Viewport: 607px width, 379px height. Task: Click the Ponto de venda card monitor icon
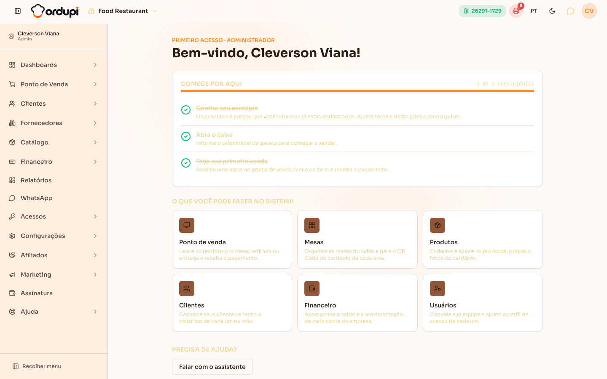pos(187,225)
